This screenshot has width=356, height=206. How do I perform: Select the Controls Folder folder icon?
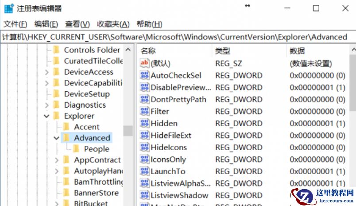coord(56,50)
